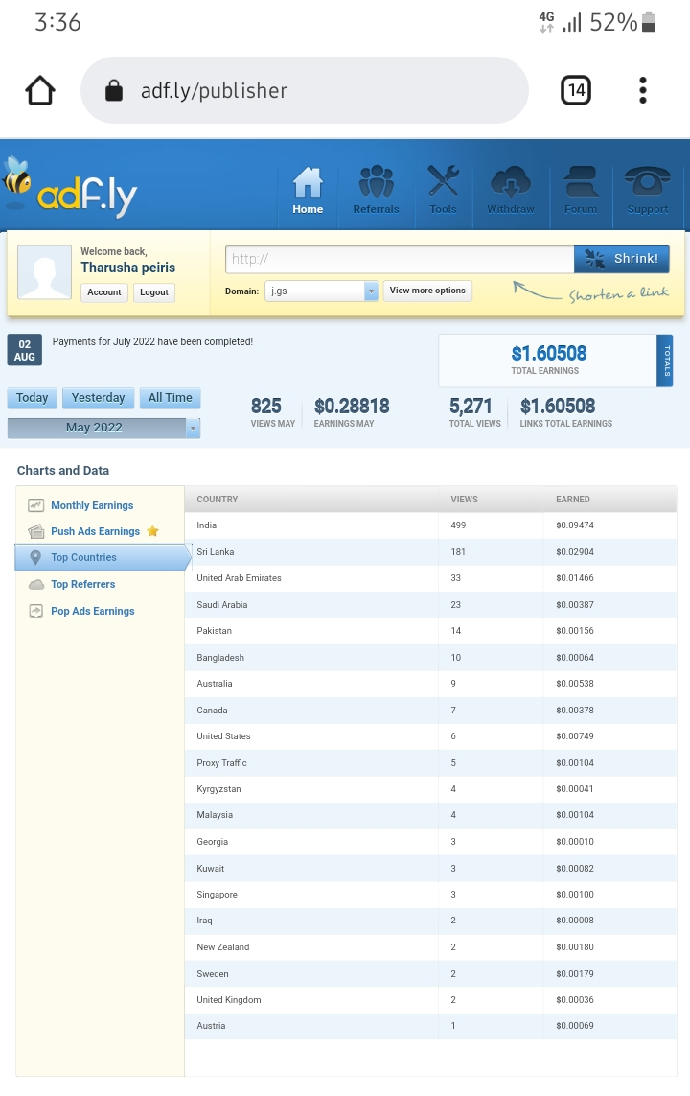
Task: Toggle the vertical TOTALS tab
Action: coord(665,361)
